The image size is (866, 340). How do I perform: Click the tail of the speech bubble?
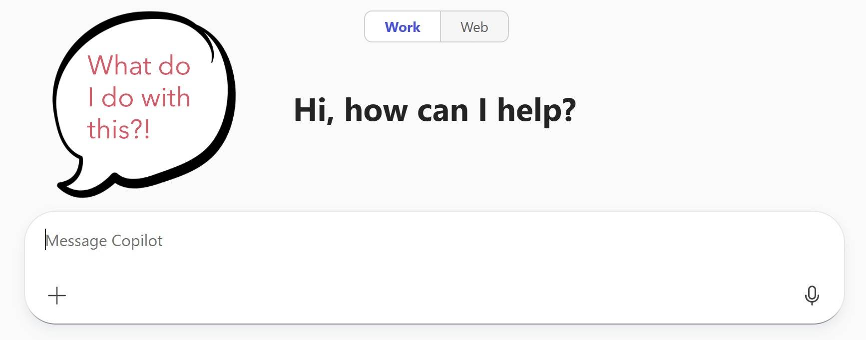tap(75, 184)
